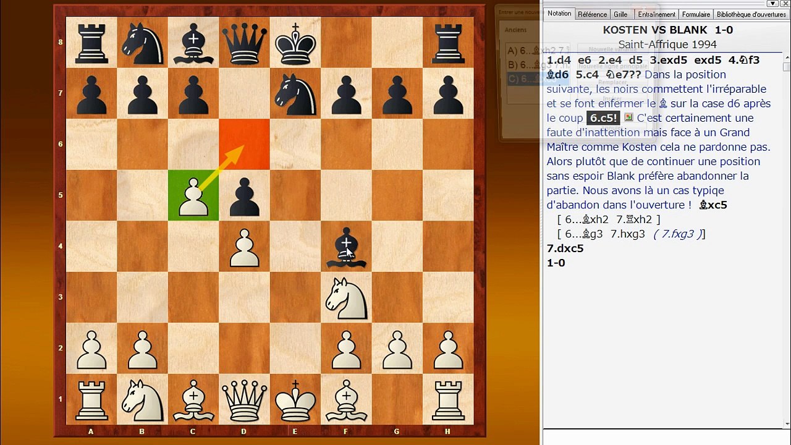
Task: Go to variation move 6...♗xh2
Action: (x=587, y=219)
